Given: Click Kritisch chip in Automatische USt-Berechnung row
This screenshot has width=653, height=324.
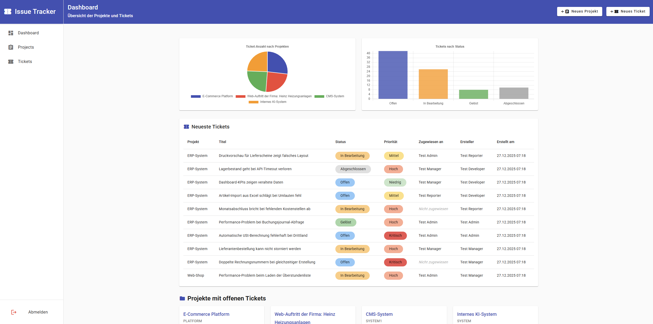Looking at the screenshot, I should (395, 236).
